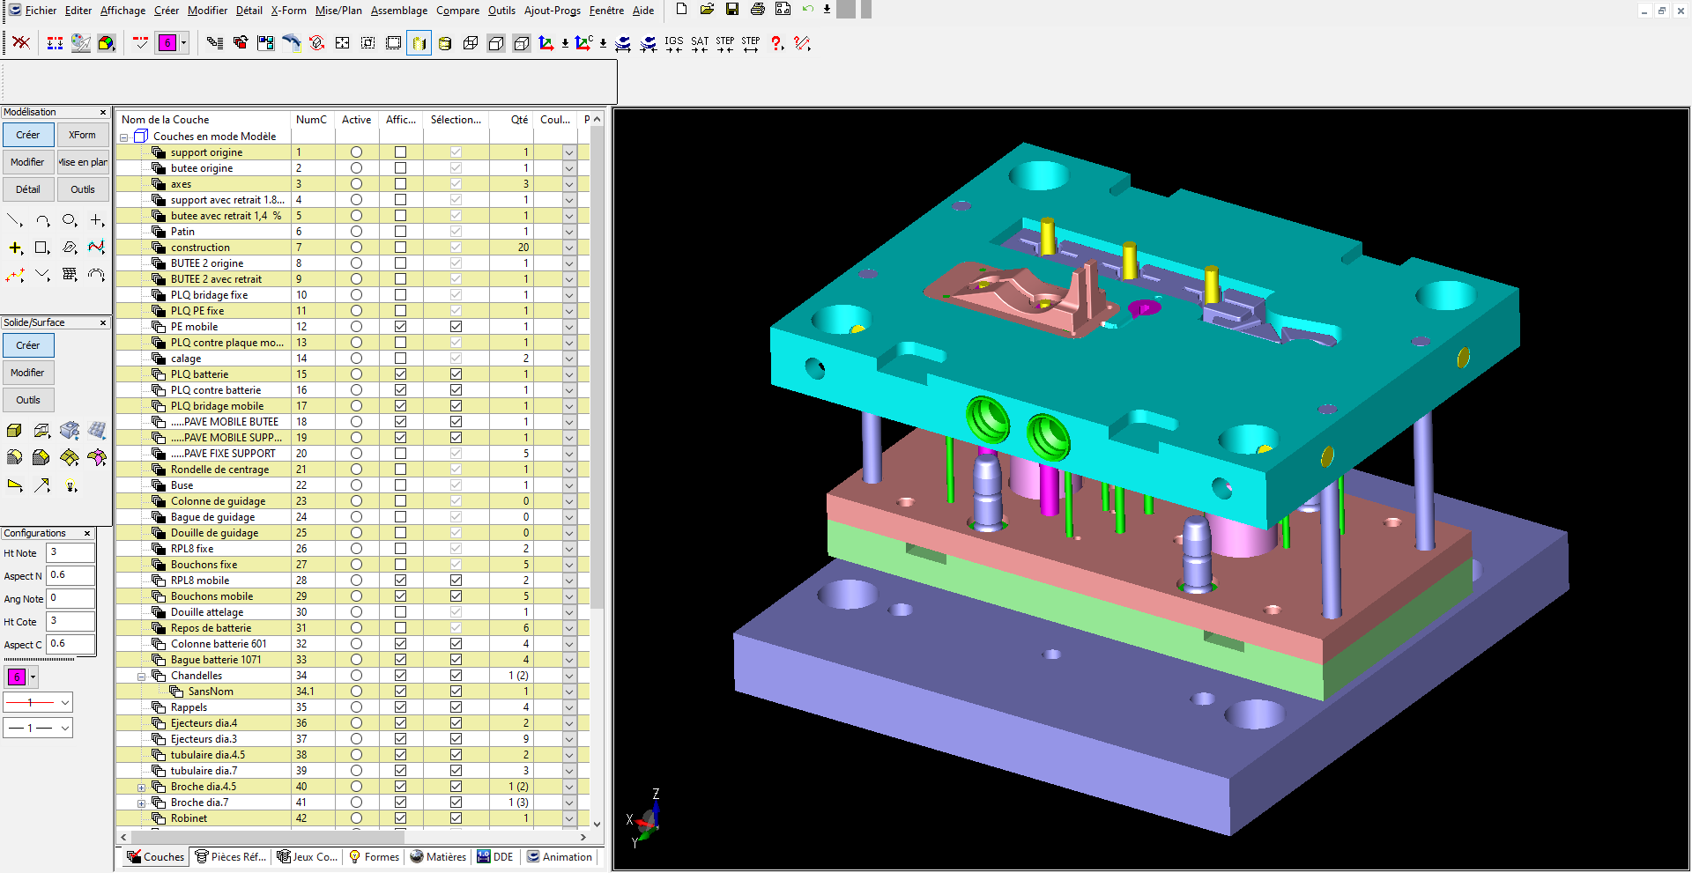Viewport: 1692px width, 873px height.
Task: Click the red question mark help icon
Action: (776, 43)
